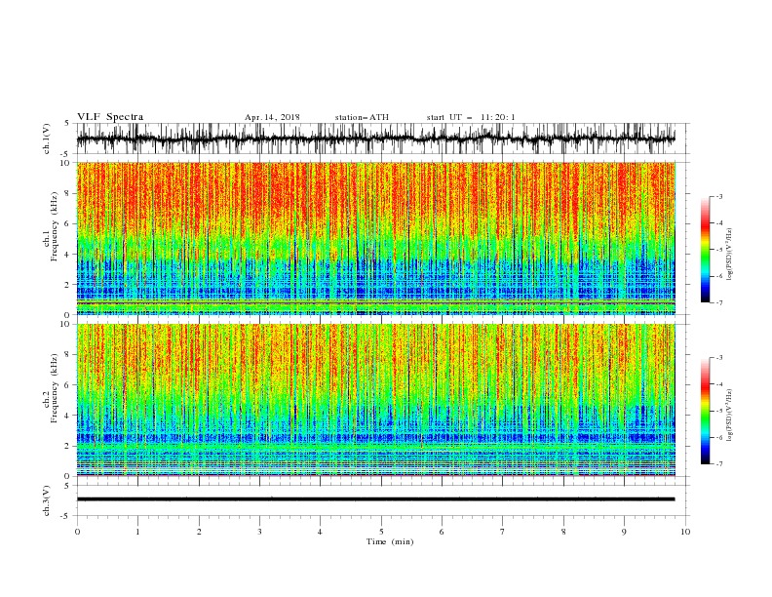This screenshot has width=772, height=597.
Task: Click inside the ch.1 spectrogram panel
Action: point(375,238)
